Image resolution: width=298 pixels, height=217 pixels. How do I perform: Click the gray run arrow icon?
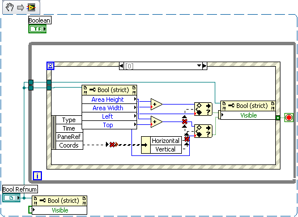pos(20,7)
